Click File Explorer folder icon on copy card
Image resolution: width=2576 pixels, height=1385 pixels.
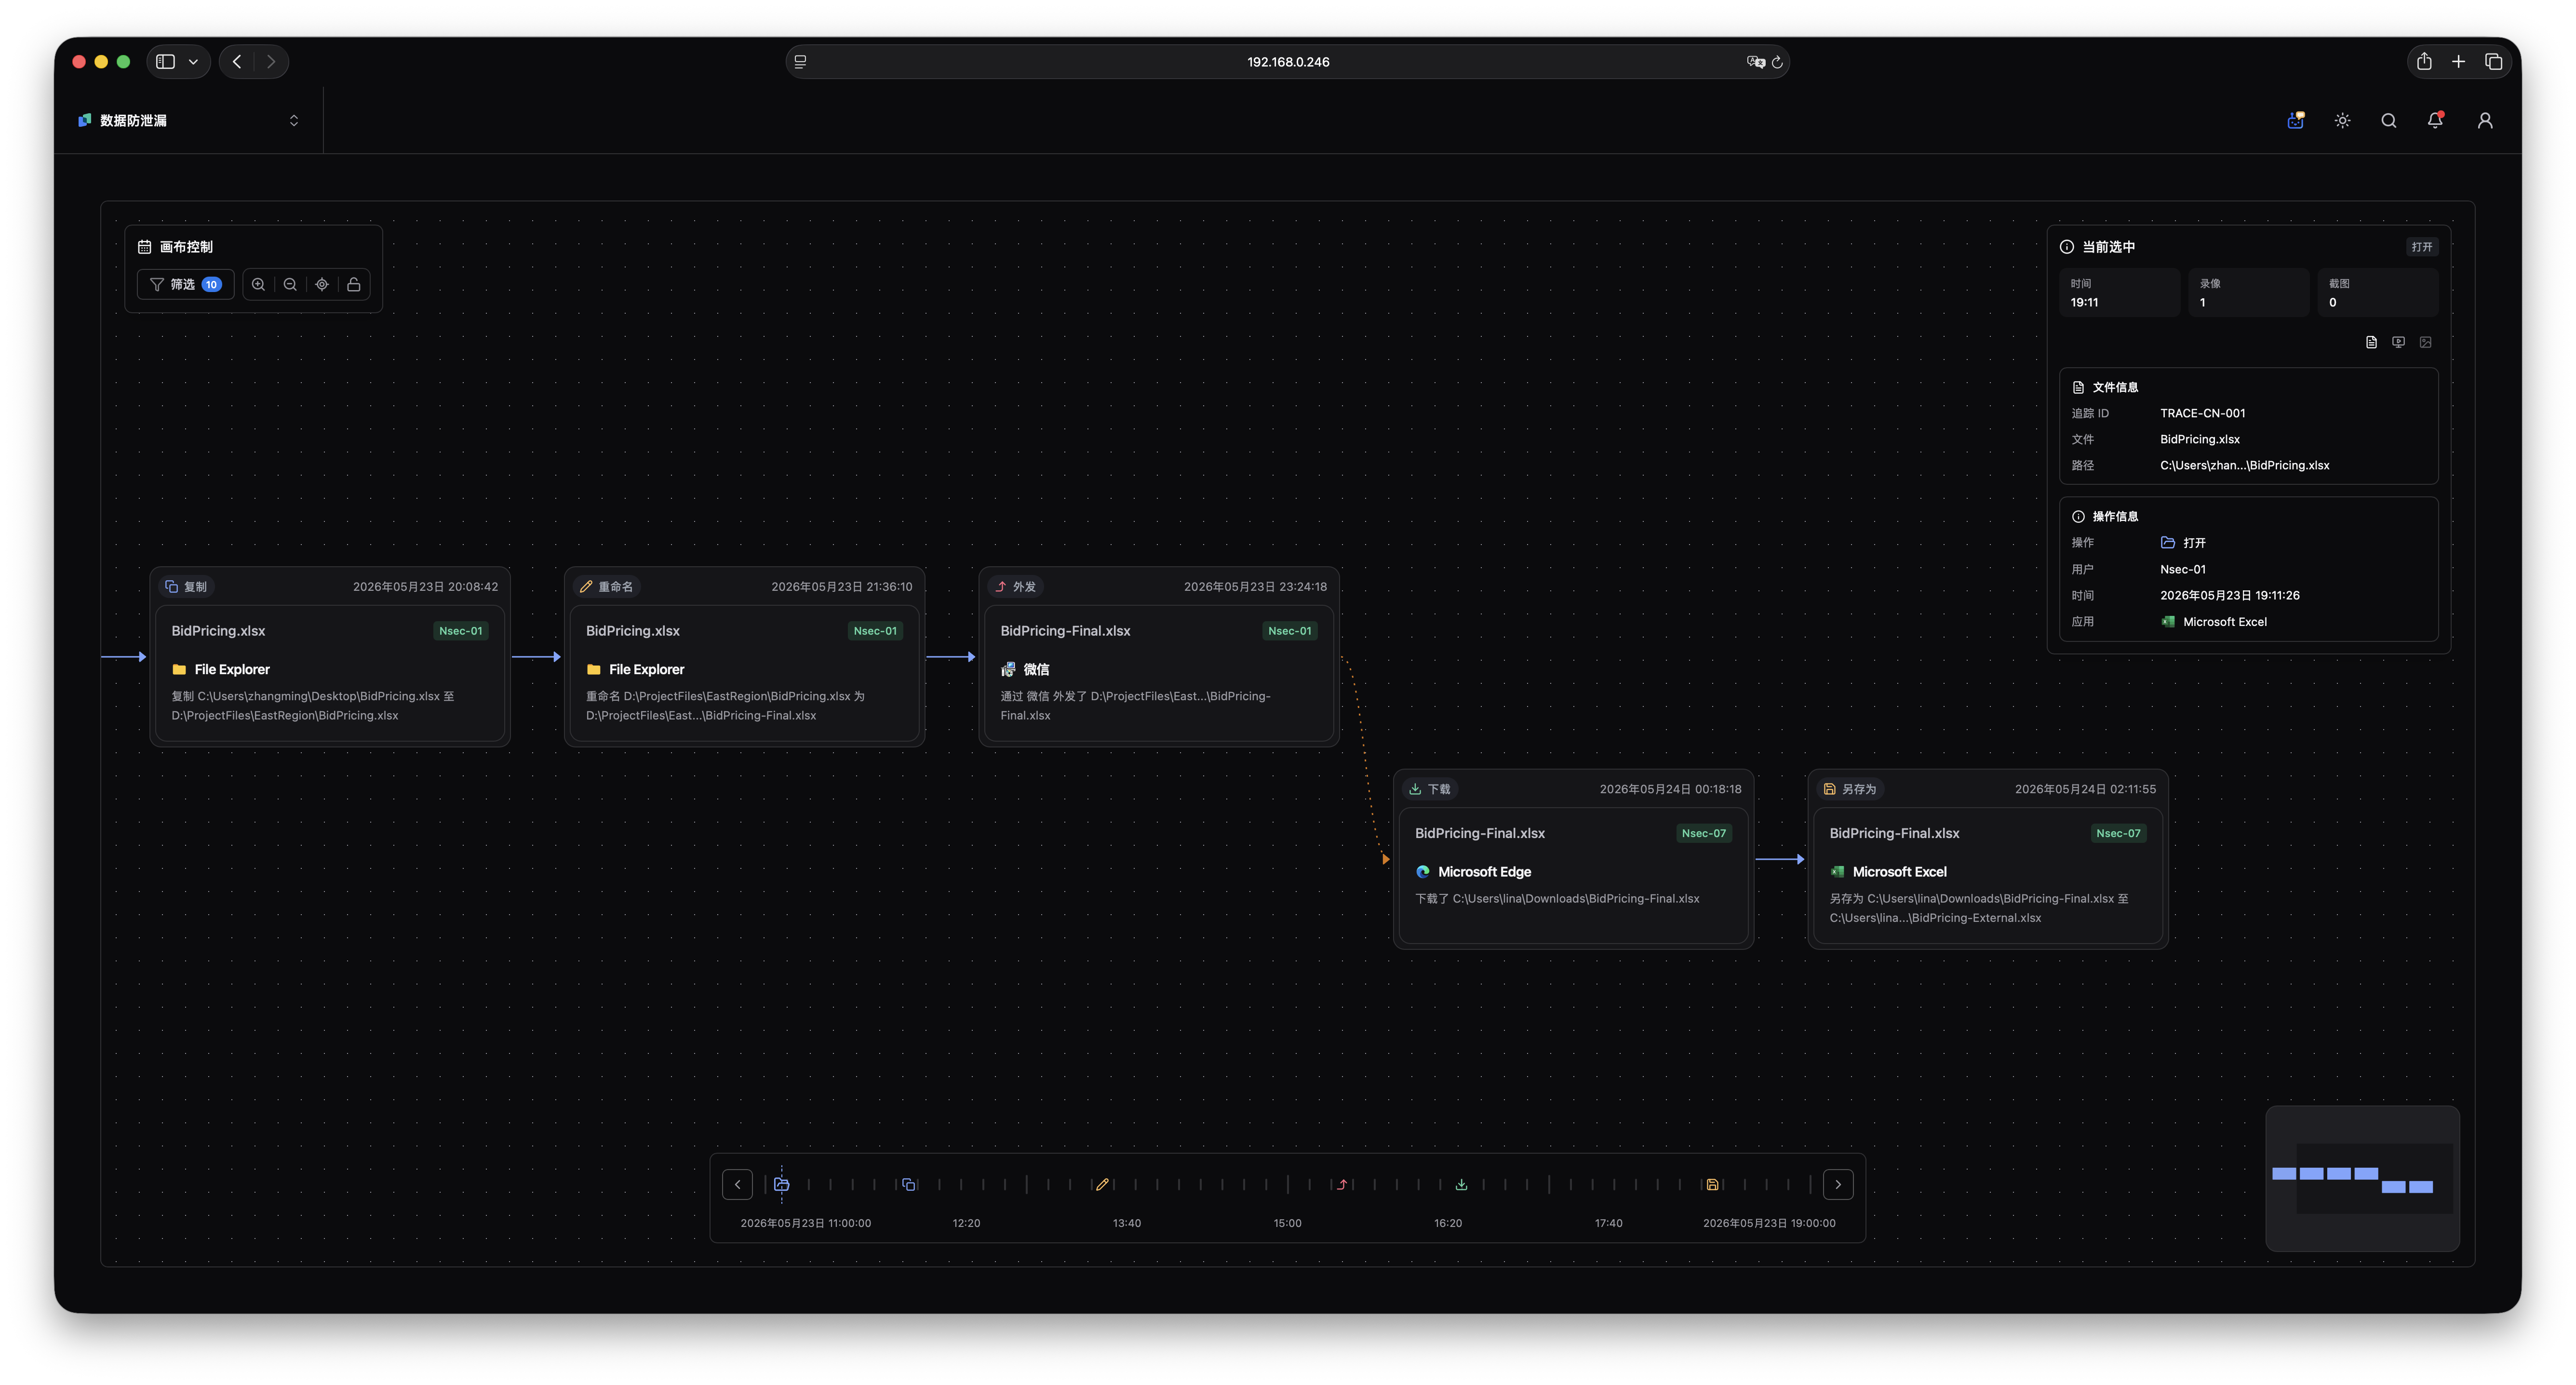(x=179, y=669)
